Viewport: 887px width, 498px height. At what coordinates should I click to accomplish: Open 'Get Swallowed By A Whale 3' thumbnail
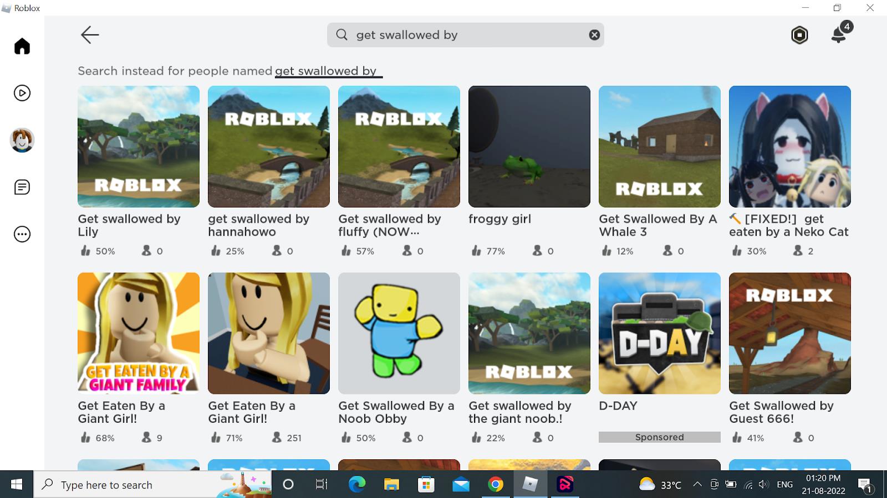tap(660, 147)
